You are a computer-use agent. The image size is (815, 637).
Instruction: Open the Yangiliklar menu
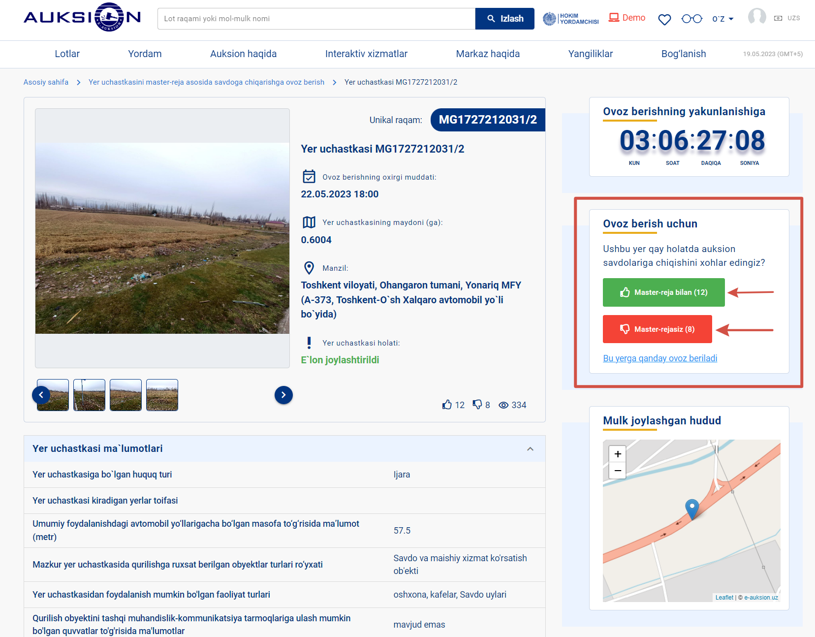pos(590,54)
